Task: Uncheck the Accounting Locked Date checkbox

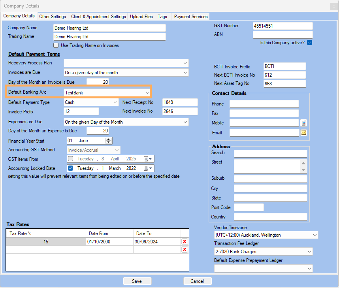Action: (71, 168)
